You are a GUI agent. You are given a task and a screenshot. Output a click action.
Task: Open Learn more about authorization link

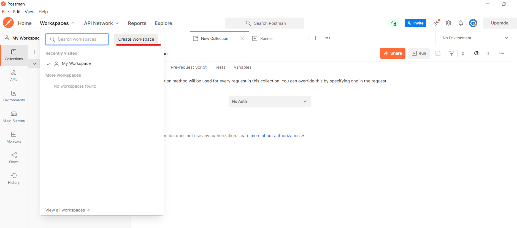coord(271,136)
